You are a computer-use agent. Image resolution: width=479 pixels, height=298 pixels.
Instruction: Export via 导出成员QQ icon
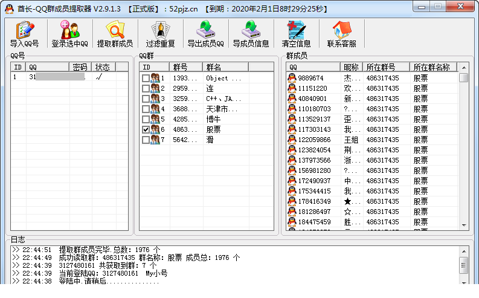click(205, 34)
